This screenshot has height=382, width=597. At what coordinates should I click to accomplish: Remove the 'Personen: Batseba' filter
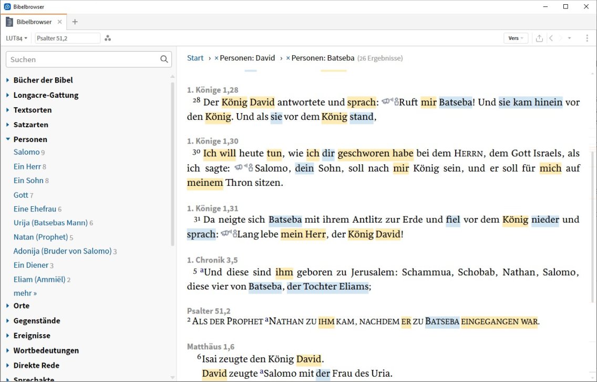[x=288, y=58]
